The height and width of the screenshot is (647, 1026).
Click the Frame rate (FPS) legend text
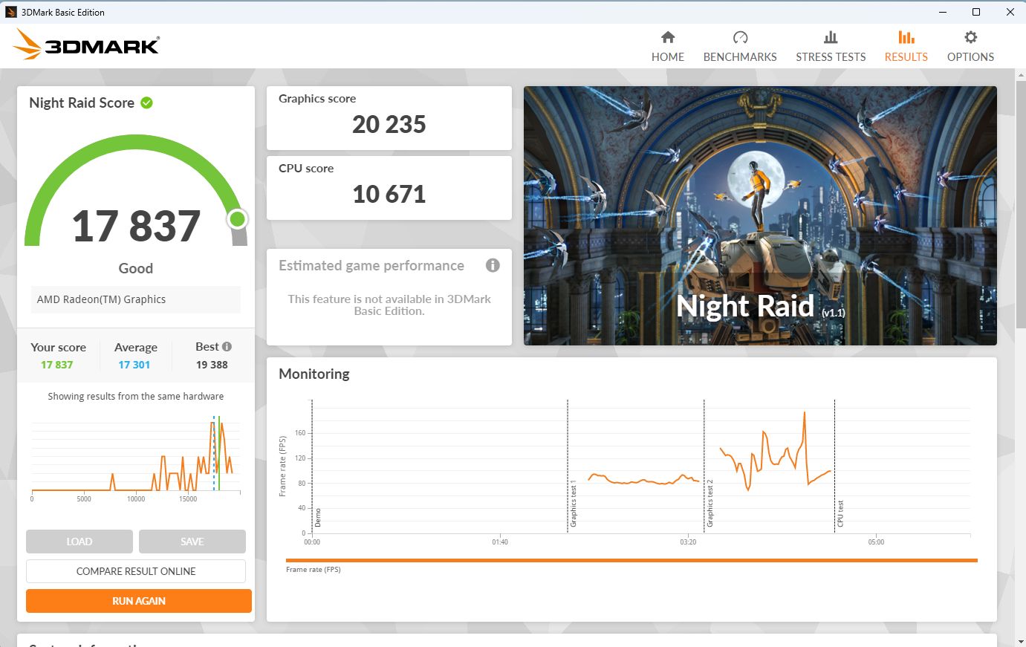coord(314,570)
